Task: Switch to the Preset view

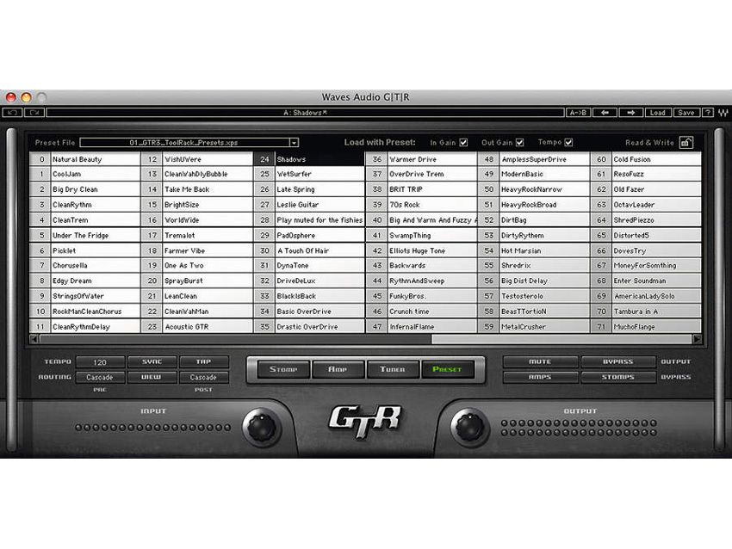Action: (x=447, y=369)
